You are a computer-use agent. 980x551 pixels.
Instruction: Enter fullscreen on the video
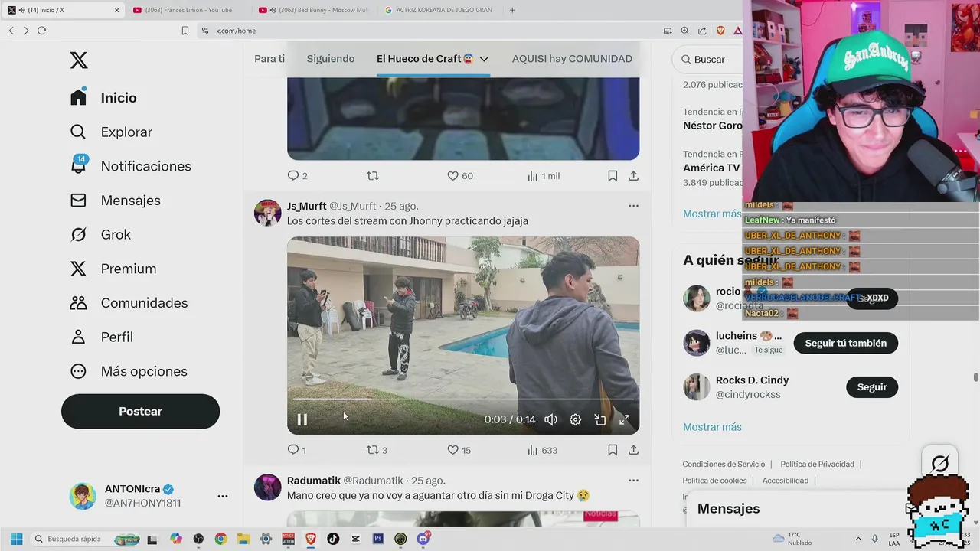click(x=624, y=419)
